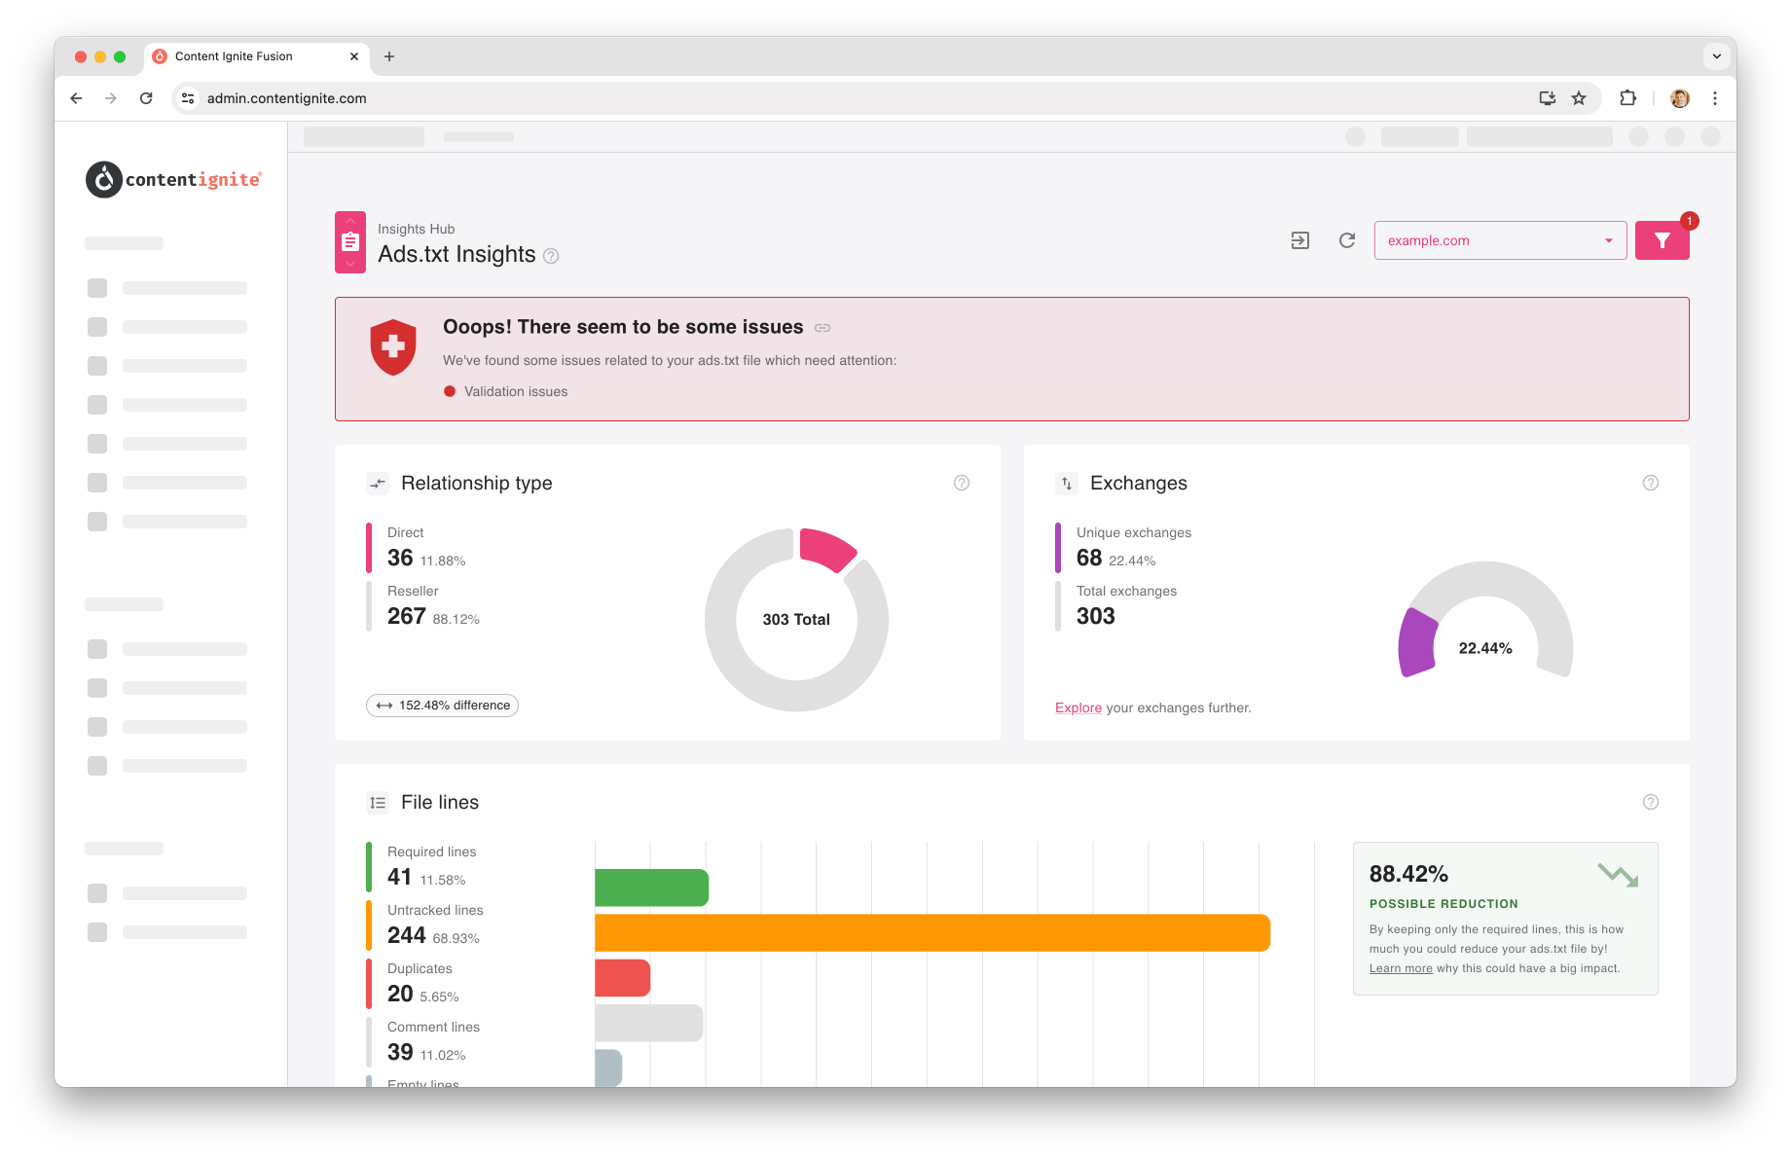Expand the browser tab search chevron

pos(1717,56)
